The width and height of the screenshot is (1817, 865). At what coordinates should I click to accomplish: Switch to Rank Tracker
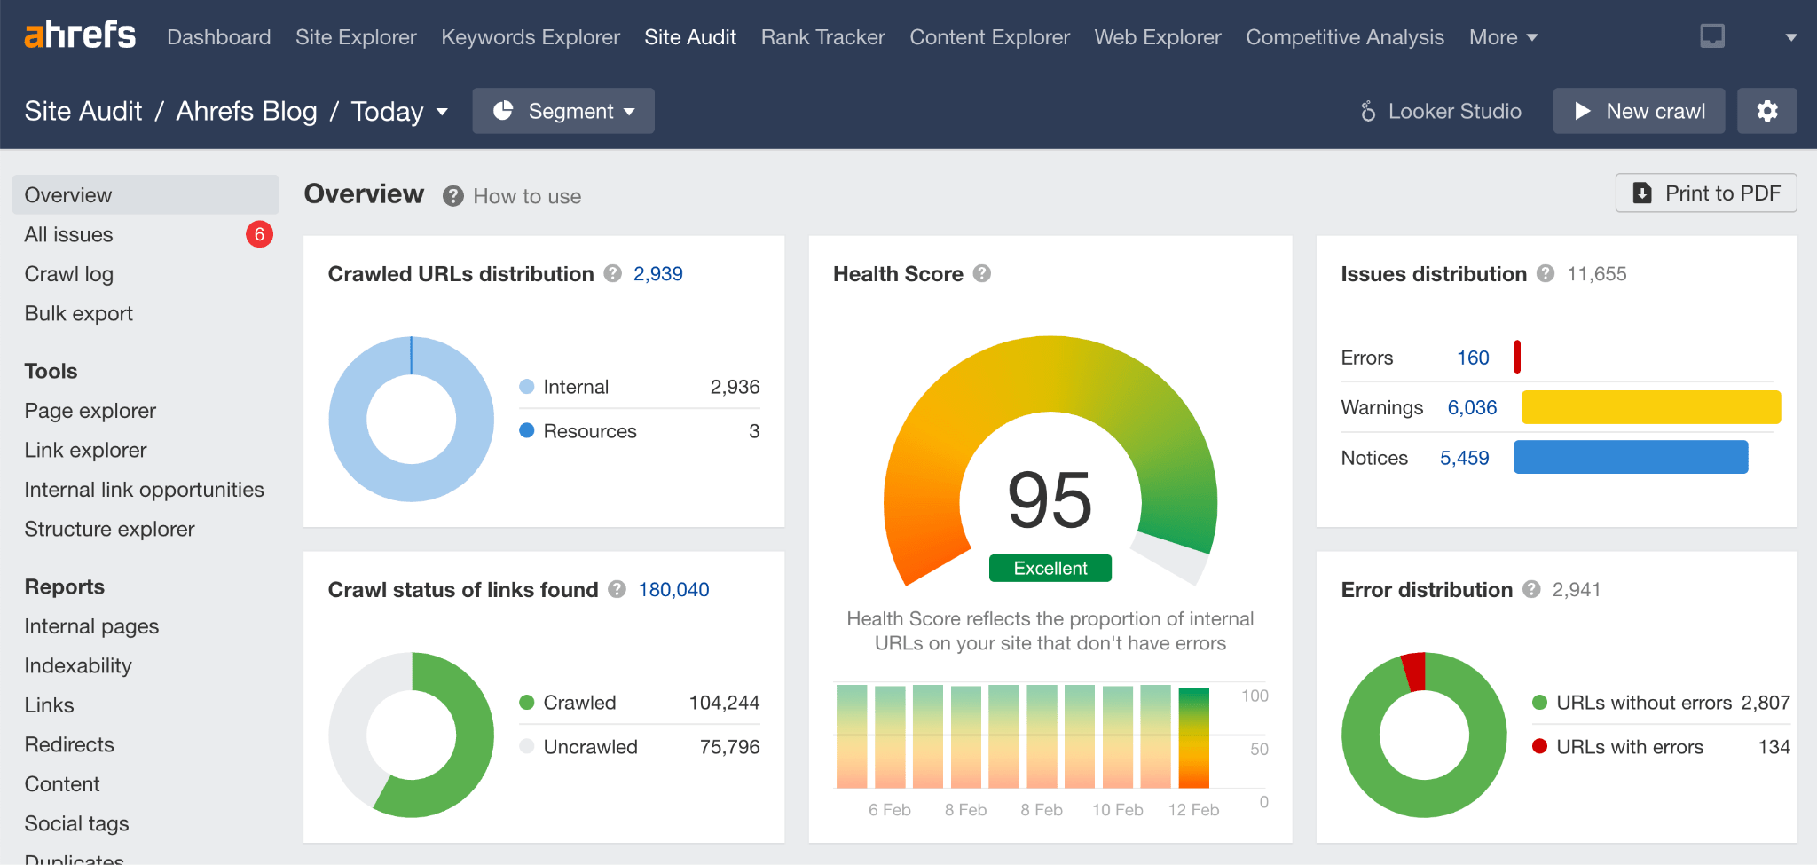822,36
